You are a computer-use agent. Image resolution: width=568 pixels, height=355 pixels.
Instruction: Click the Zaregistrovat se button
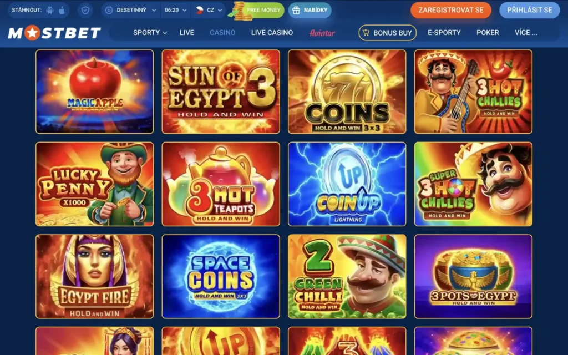tap(450, 10)
